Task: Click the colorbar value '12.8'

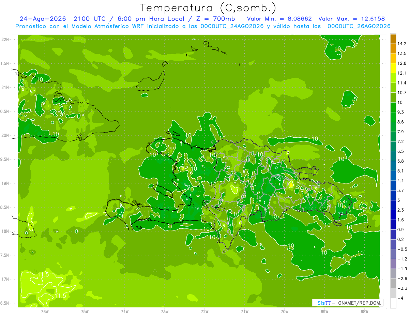Action: click(402, 63)
